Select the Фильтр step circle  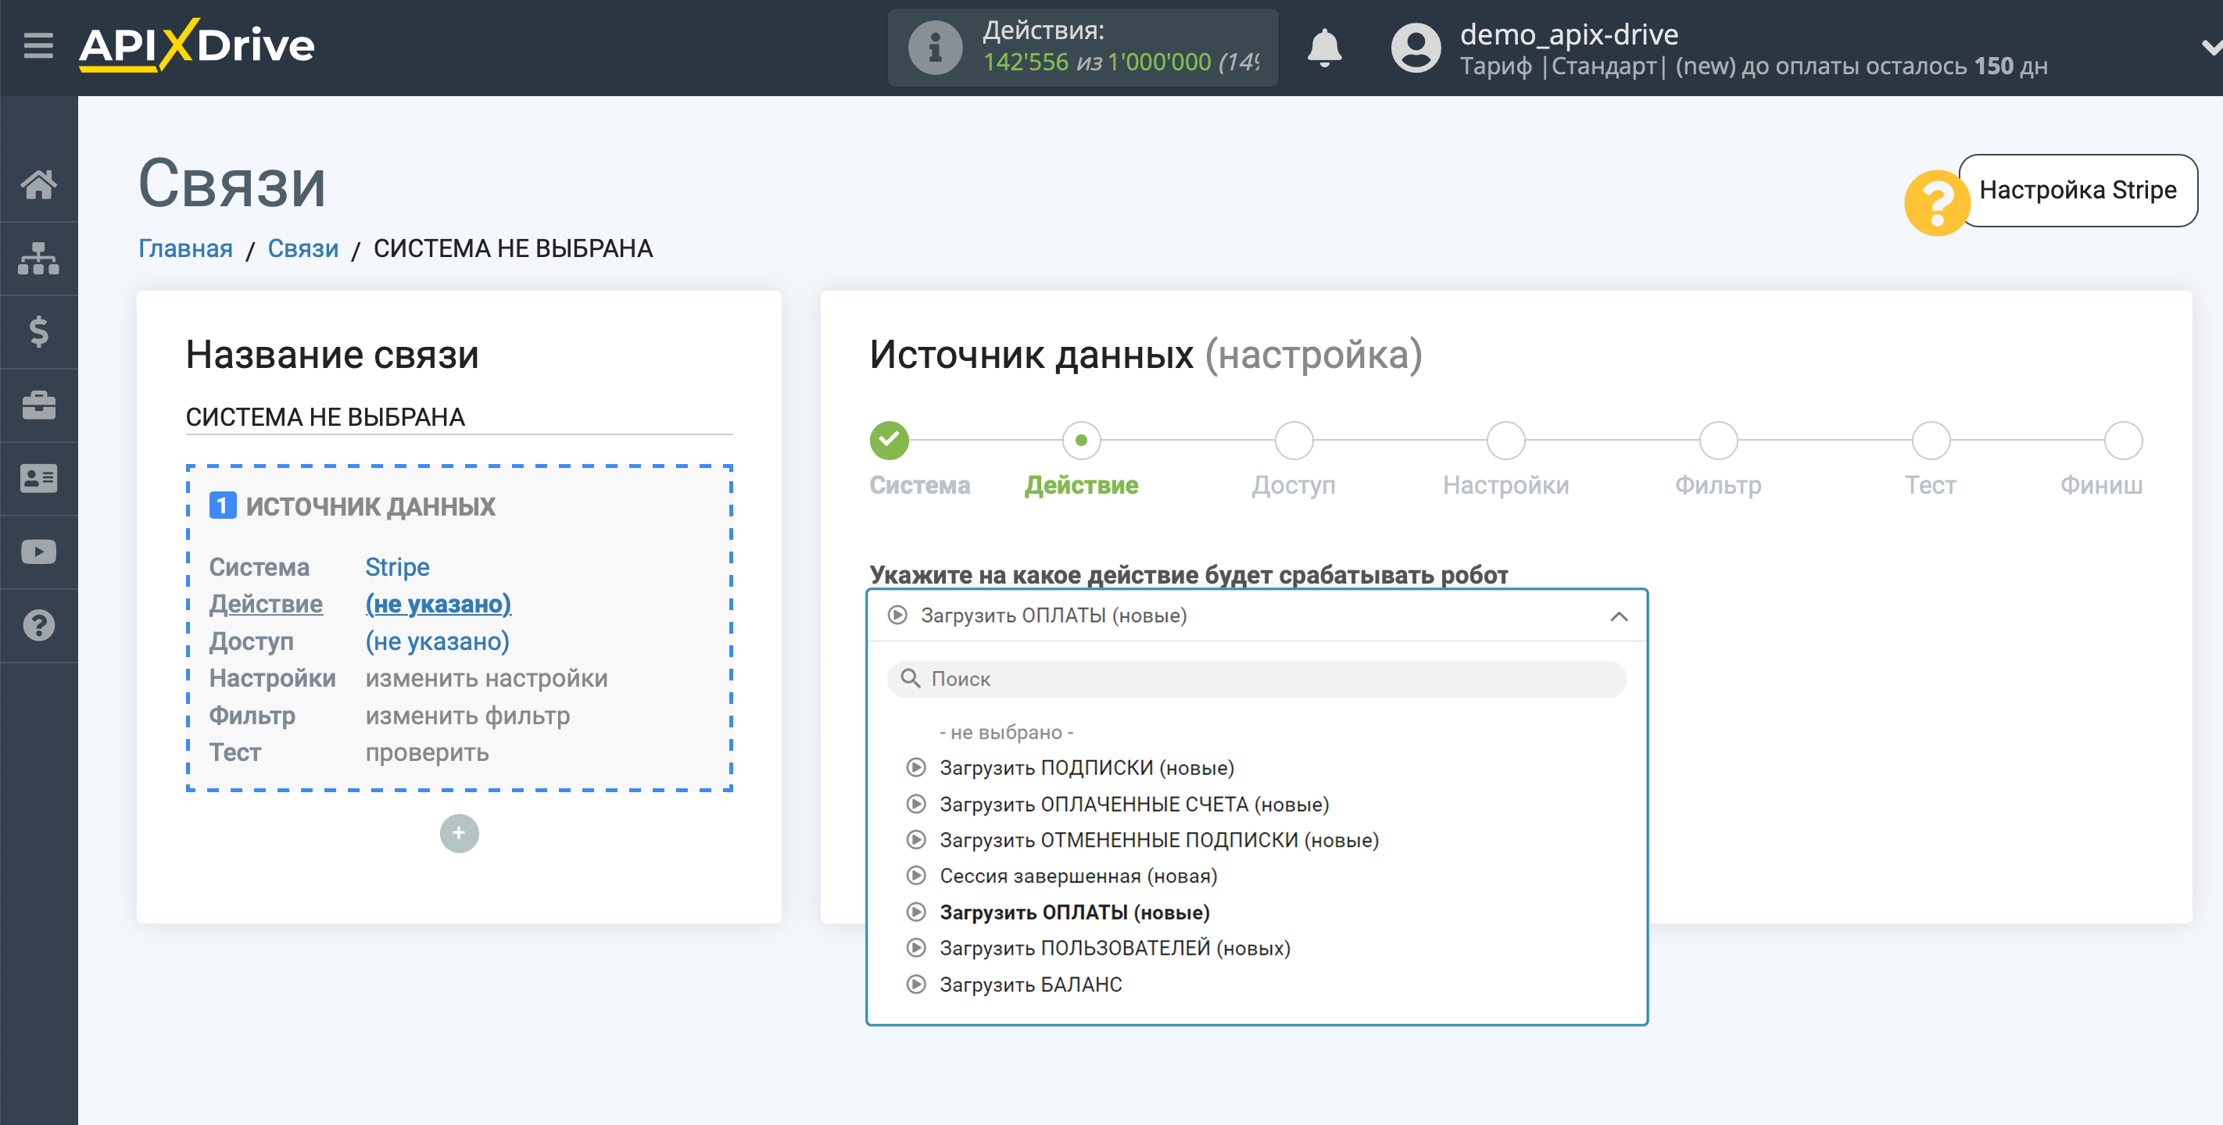tap(1718, 440)
